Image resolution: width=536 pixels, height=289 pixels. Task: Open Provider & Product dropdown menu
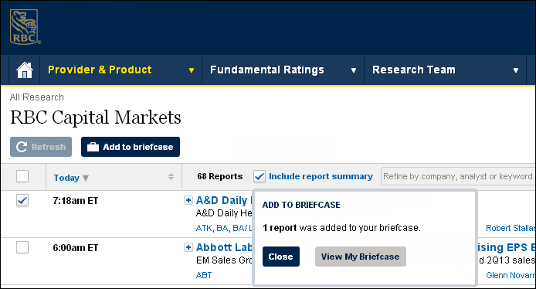(121, 70)
